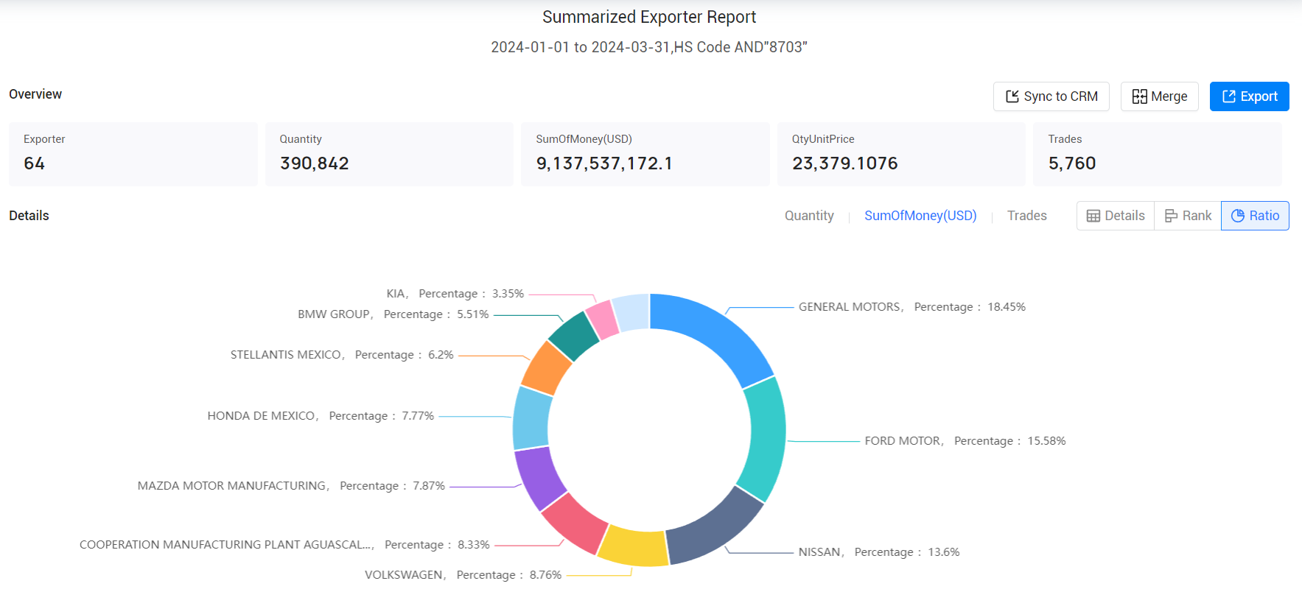Click the HONDA DE MEXICO 7.77% label
The image size is (1302, 592).
coord(321,416)
